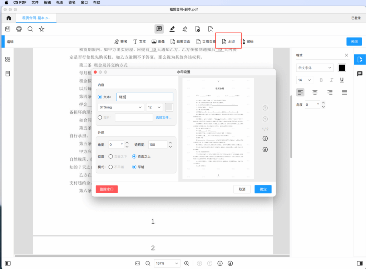
Task: Click the 选择文件 link
Action: tap(163, 117)
